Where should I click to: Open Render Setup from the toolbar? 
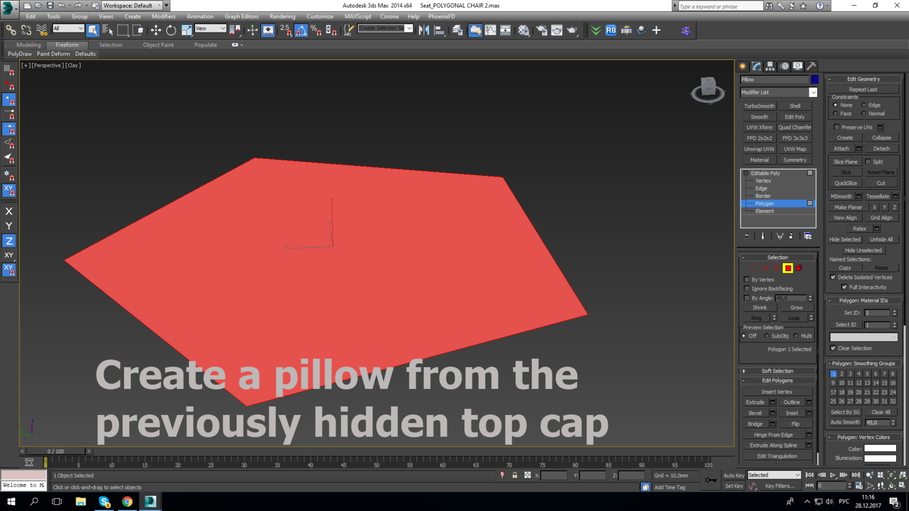(542, 30)
